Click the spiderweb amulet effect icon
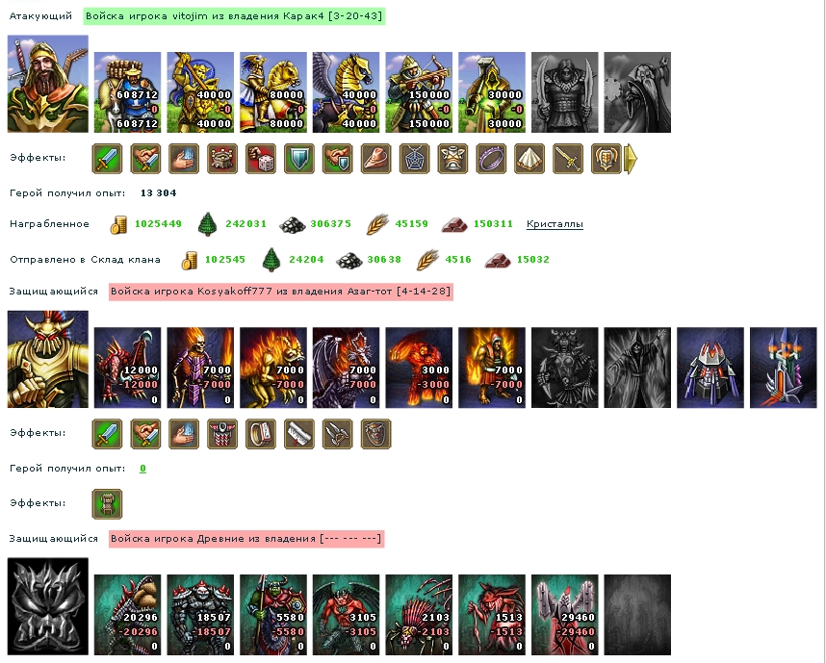 click(x=415, y=159)
